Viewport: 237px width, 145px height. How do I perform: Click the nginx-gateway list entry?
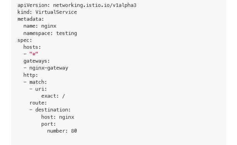coord(49,68)
